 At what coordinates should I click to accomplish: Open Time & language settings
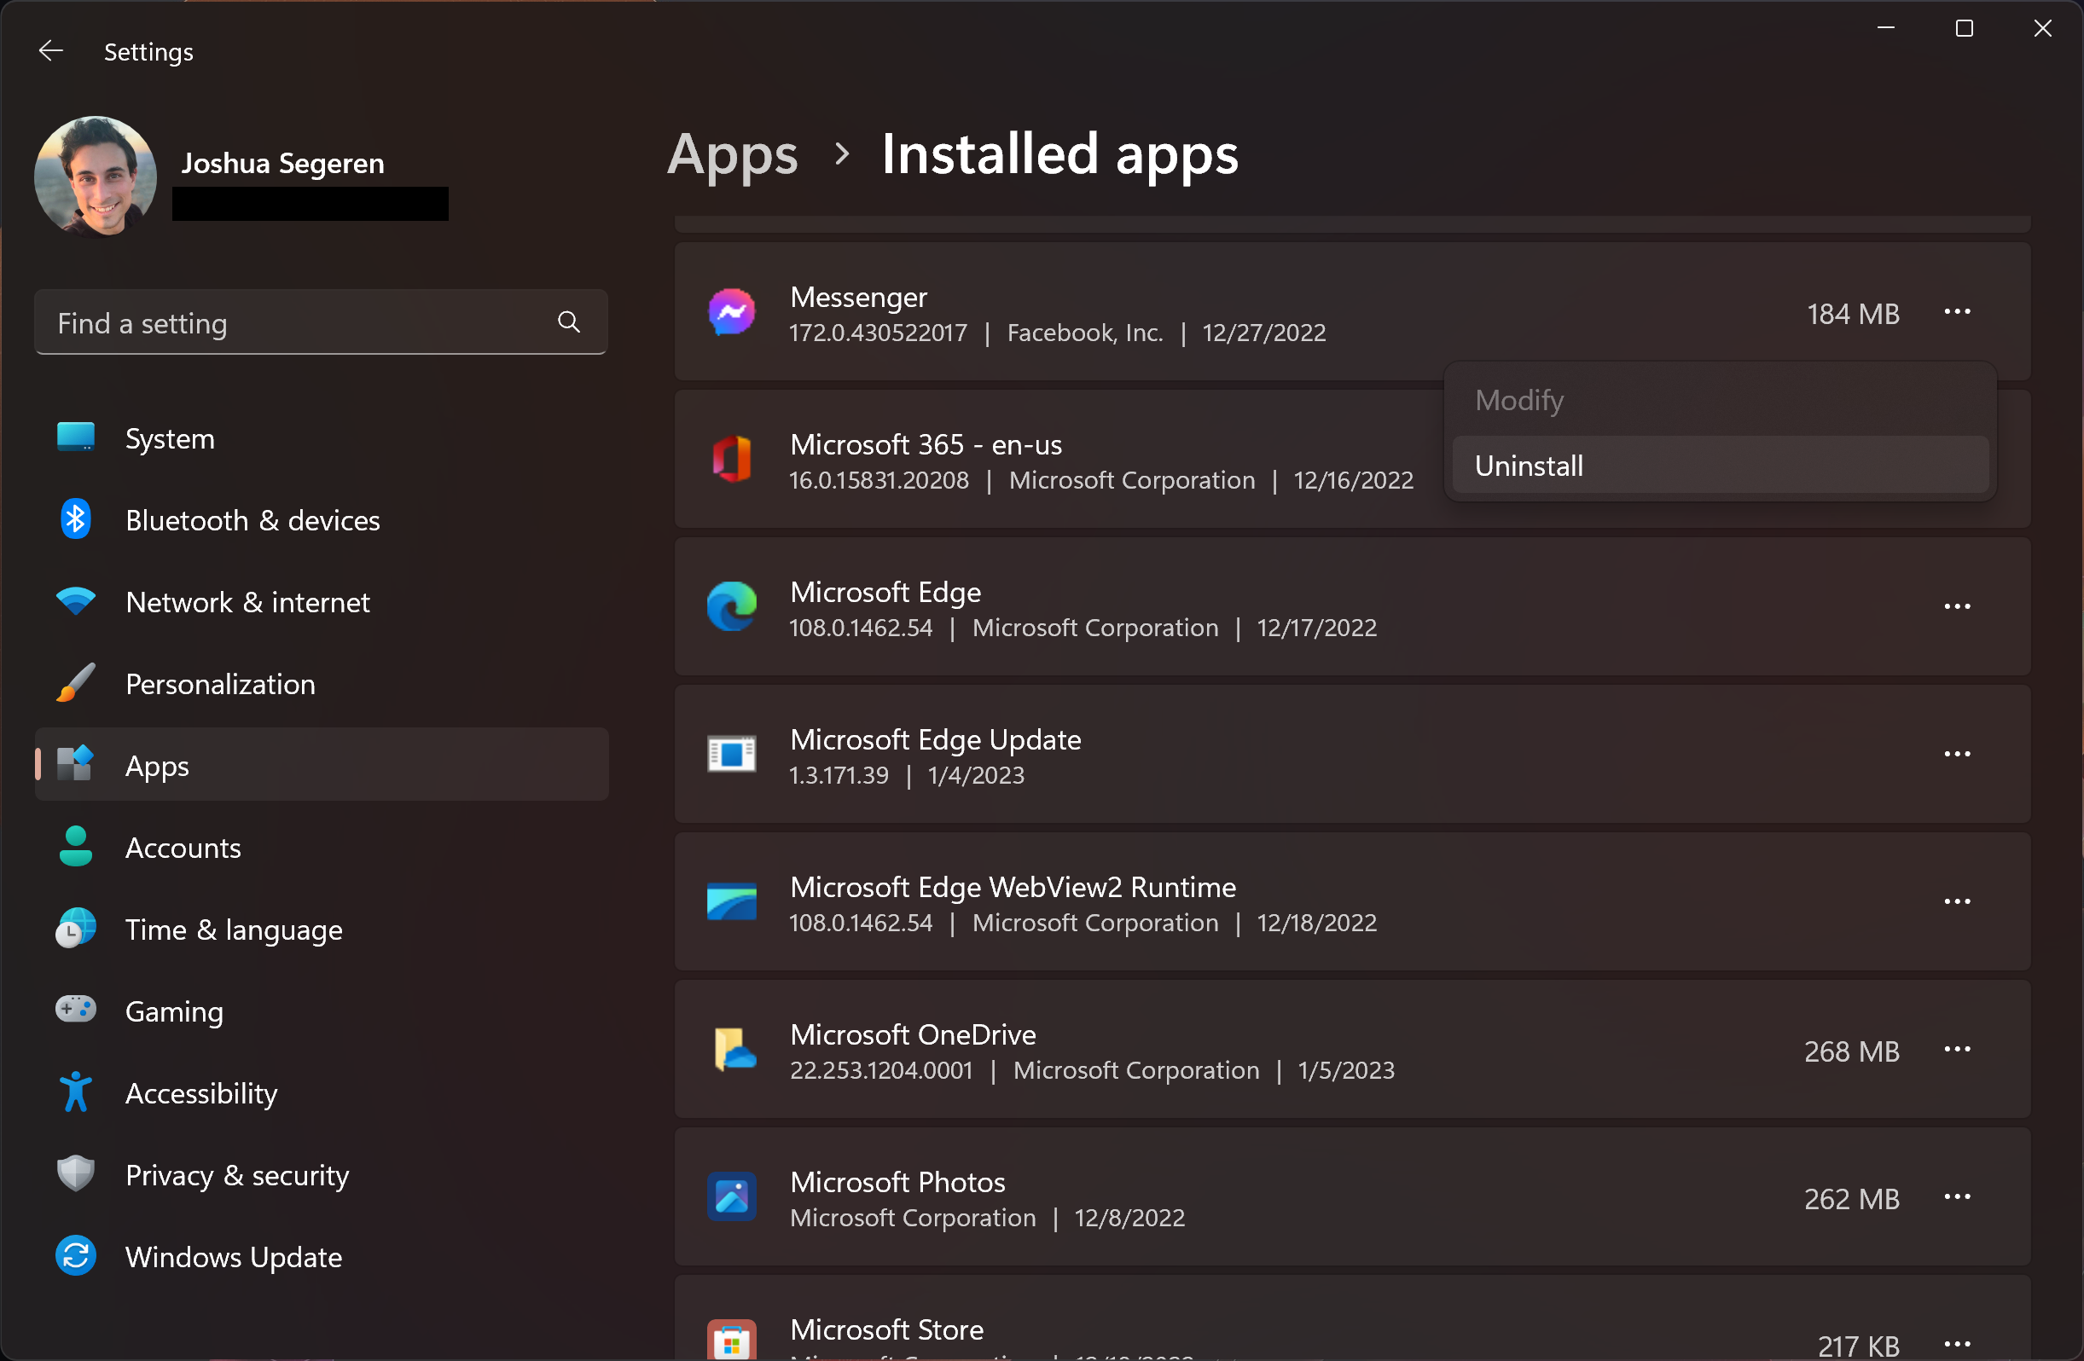pyautogui.click(x=321, y=930)
